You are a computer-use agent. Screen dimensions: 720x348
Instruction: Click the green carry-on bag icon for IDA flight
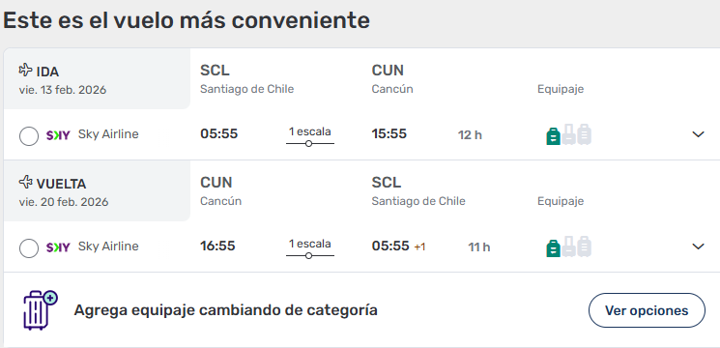coord(554,136)
